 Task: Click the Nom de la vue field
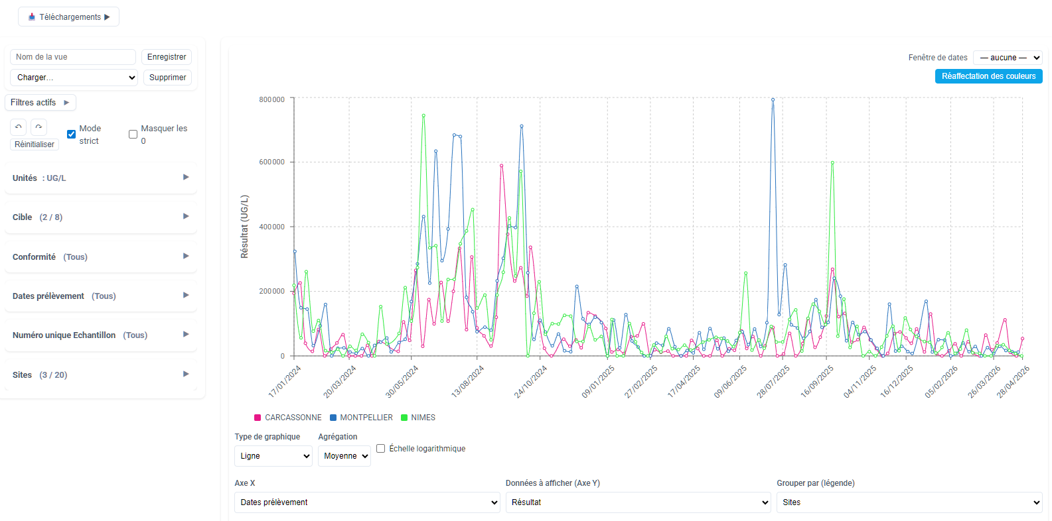point(73,57)
